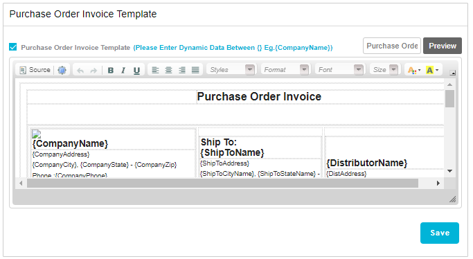Save the invoice template
Image resolution: width=473 pixels, height=259 pixels.
click(x=440, y=233)
